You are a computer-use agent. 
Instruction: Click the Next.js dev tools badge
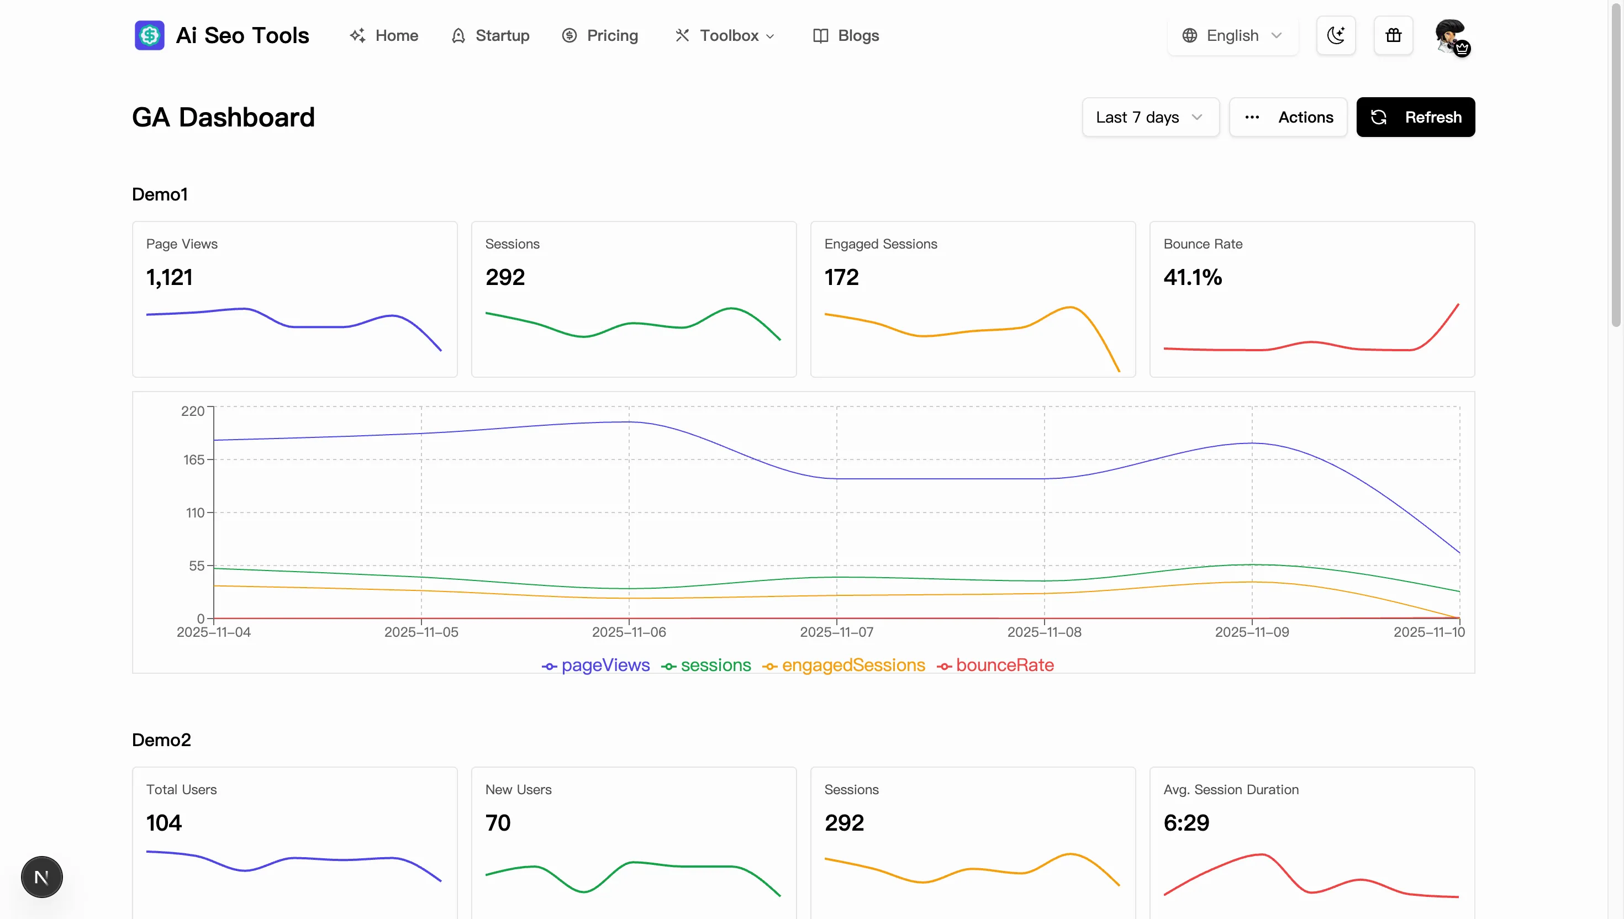[41, 876]
